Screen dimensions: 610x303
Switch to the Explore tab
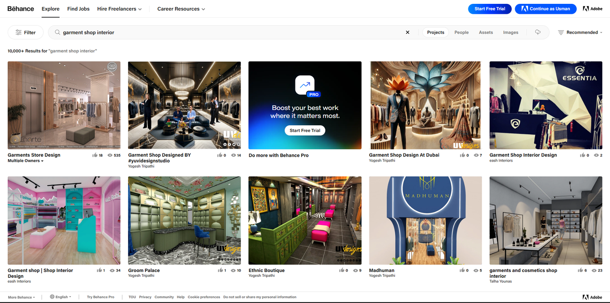tap(50, 8)
